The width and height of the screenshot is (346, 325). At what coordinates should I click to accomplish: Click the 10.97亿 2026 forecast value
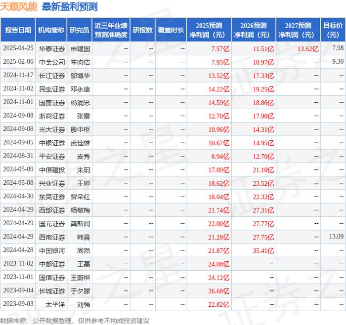(263, 62)
